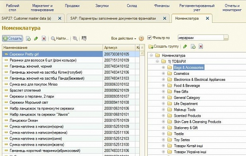
Task: Open the Продажи section
Action: pyautogui.click(x=72, y=6)
